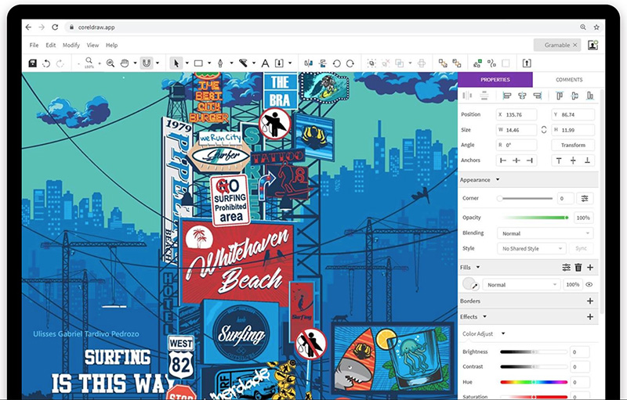Open the fill Normal blend dropdown
This screenshot has width=627, height=400.
(521, 285)
